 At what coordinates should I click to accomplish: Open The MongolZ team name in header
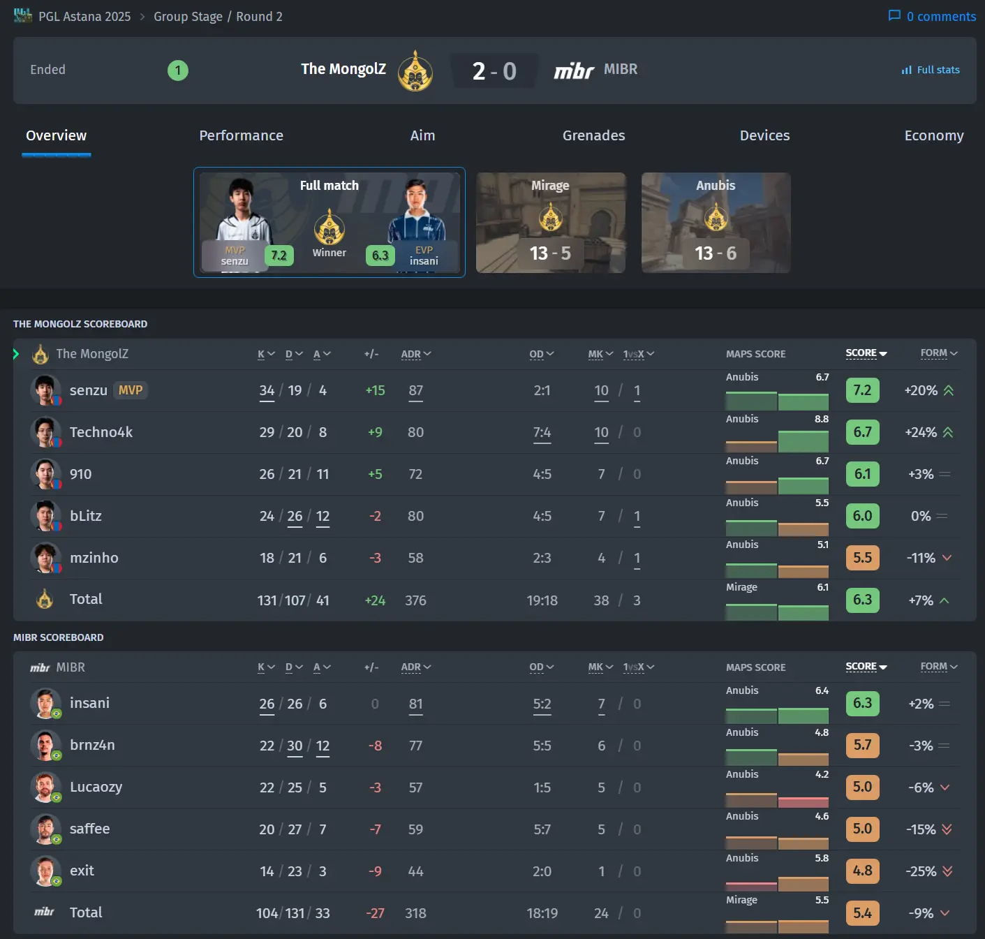343,69
